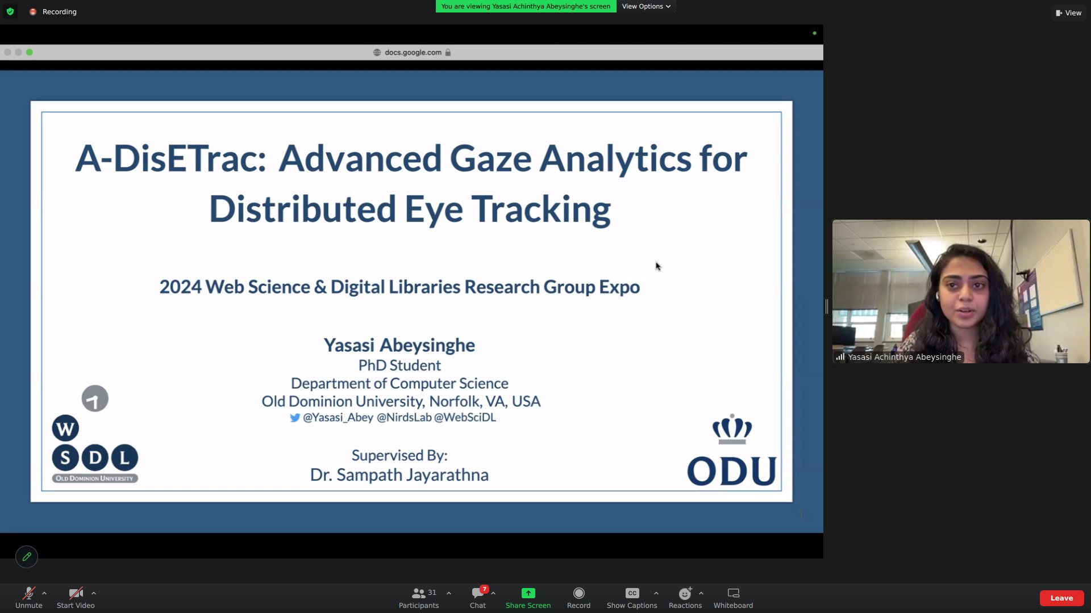Open the Chat panel

point(478,598)
